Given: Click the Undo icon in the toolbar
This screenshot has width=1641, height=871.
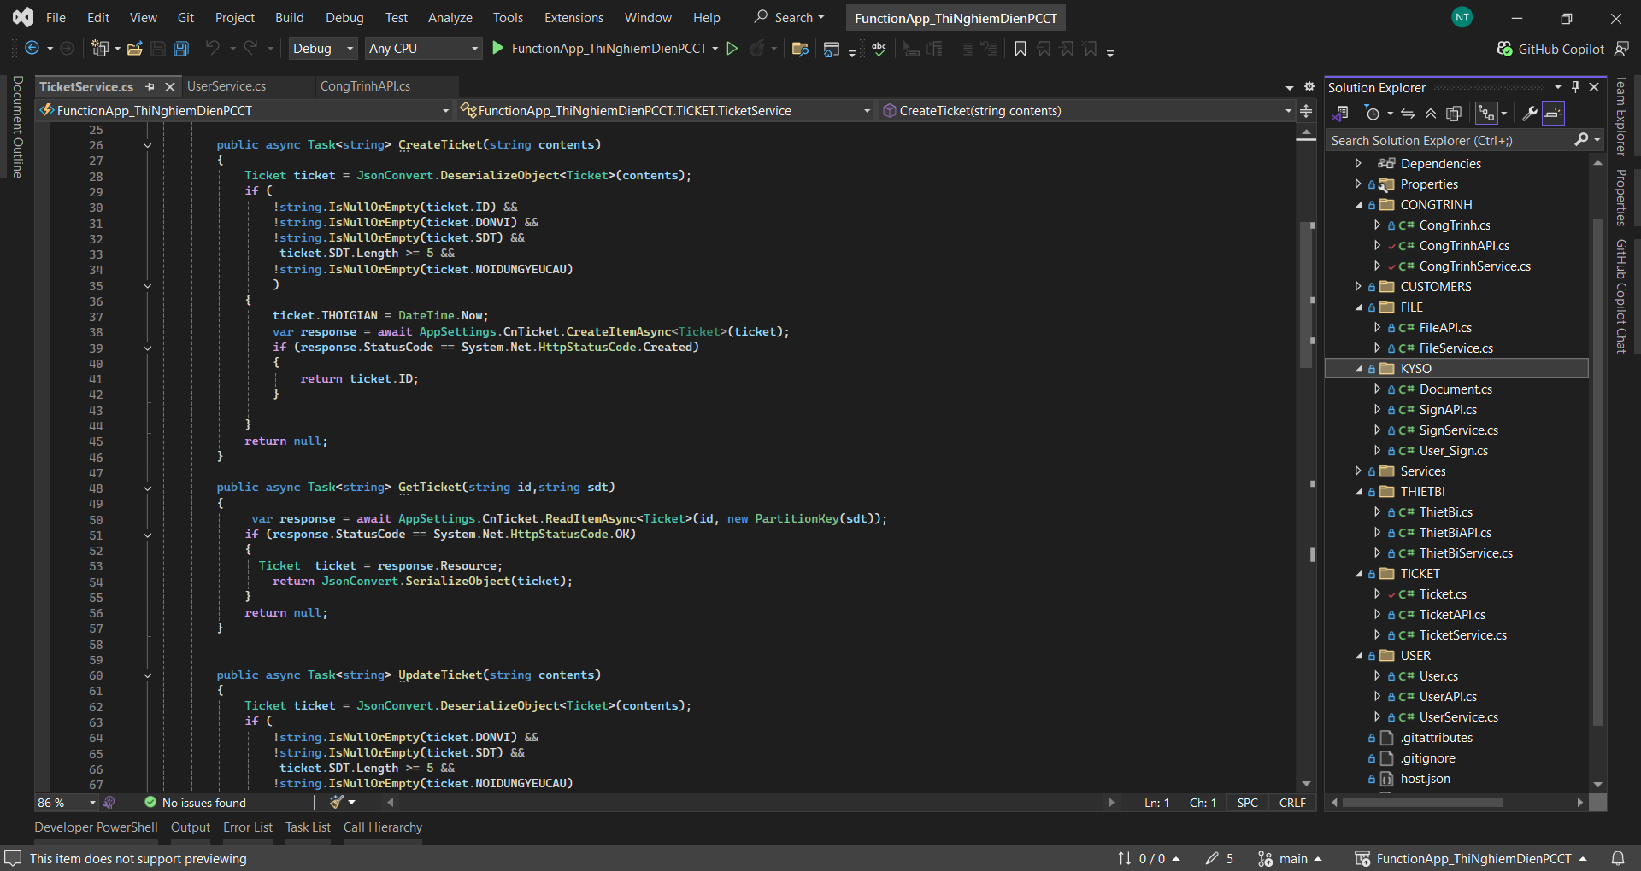Looking at the screenshot, I should coord(213,49).
